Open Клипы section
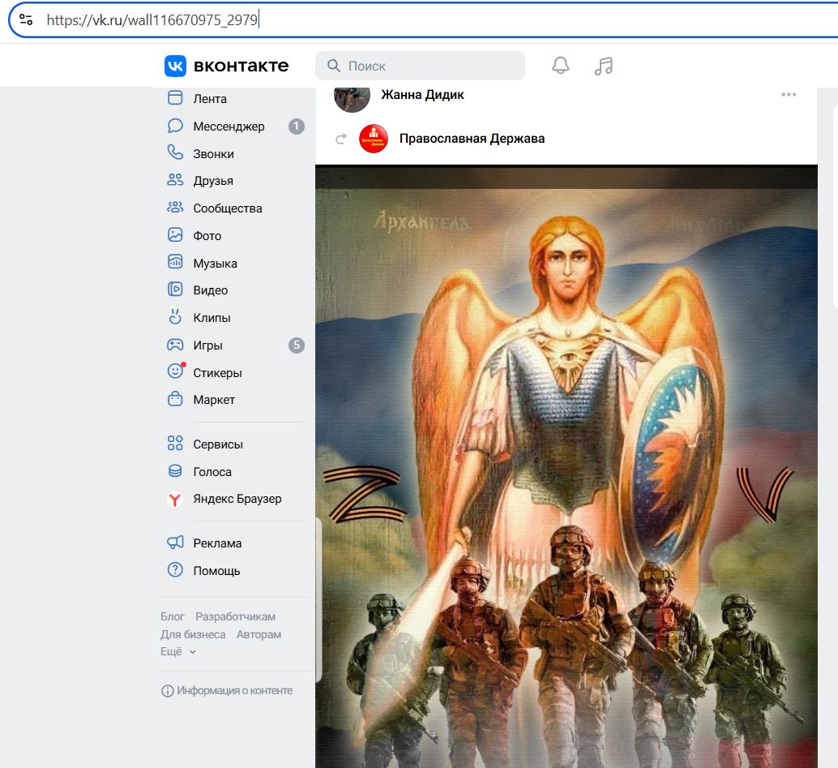Viewport: 838px width, 768px height. (212, 318)
